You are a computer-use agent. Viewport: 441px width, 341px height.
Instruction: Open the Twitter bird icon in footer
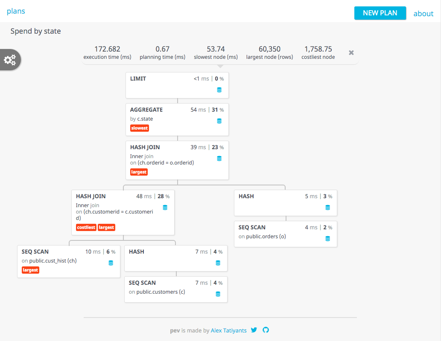click(254, 330)
